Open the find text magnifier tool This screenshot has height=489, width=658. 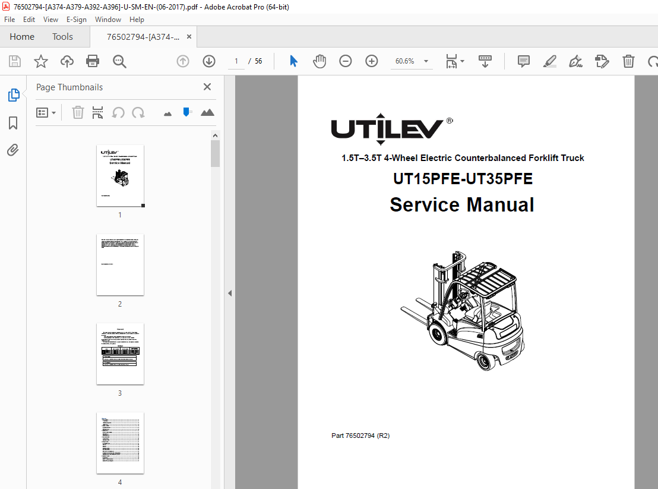pos(119,61)
